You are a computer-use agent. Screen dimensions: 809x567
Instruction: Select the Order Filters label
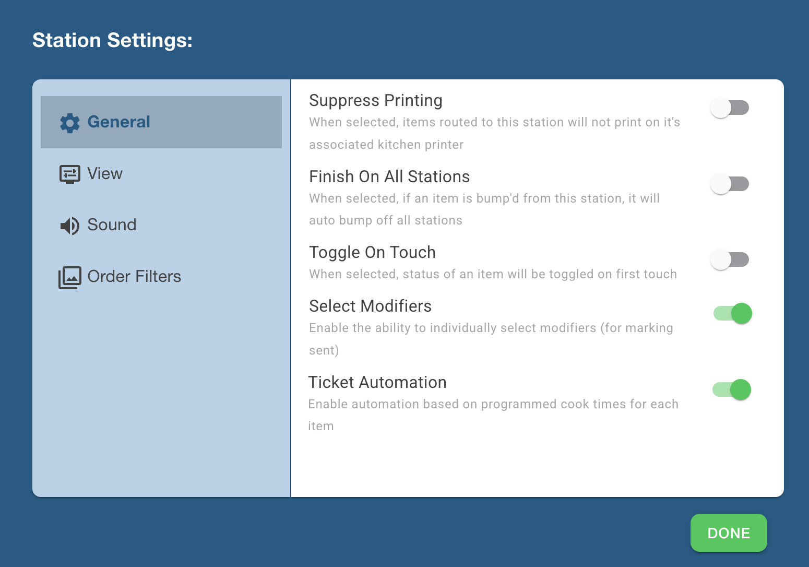[x=134, y=276]
